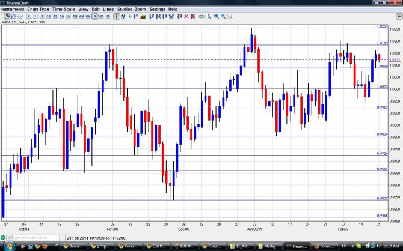The width and height of the screenshot is (403, 251).
Task: Select the bar chart type icon
Action: (14, 16)
